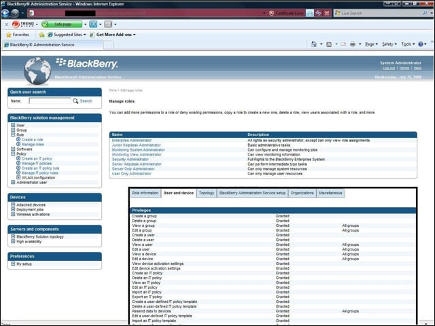435x326 pixels.
Task: Open the Junior Helpdesk Administrator role
Action: point(136,145)
